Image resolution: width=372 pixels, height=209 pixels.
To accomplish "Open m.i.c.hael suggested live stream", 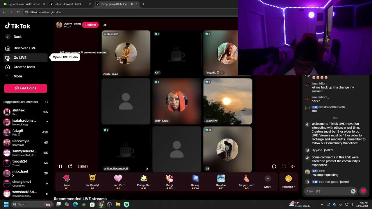I will pos(26,173).
